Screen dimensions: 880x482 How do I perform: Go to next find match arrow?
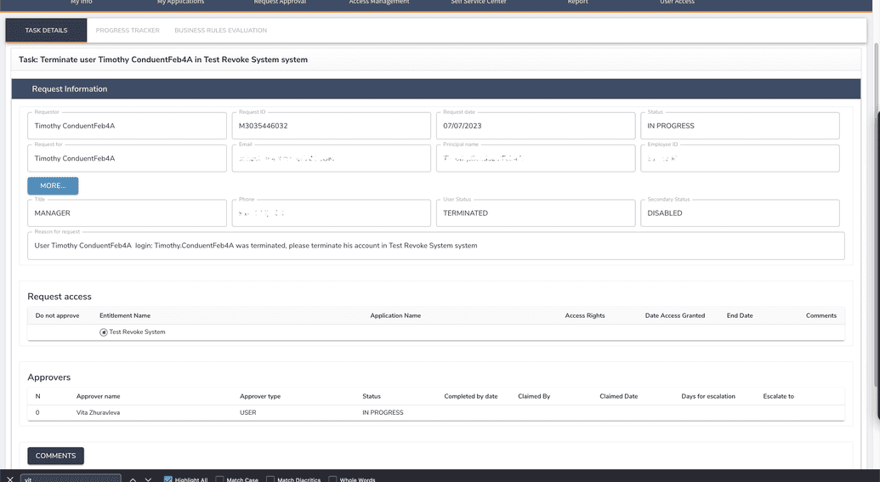tap(148, 479)
